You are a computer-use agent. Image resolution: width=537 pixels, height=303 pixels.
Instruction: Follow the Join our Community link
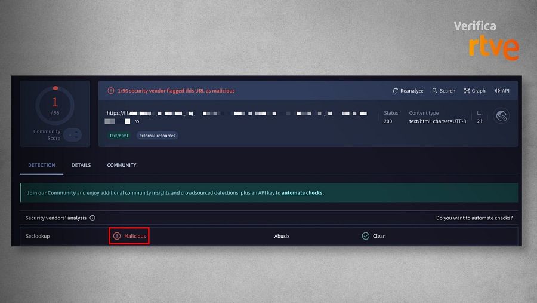pos(51,193)
